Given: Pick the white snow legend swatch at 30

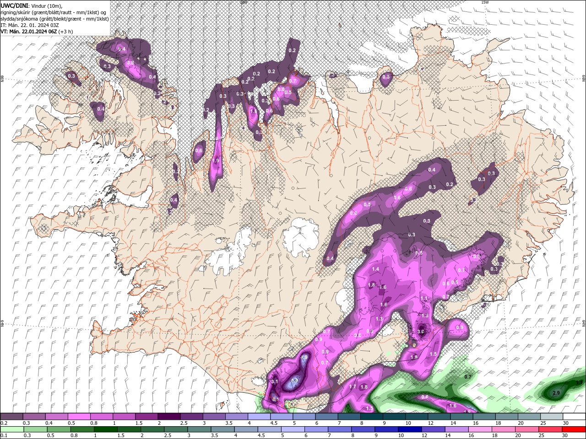Looking at the screenshot, I should point(574,417).
